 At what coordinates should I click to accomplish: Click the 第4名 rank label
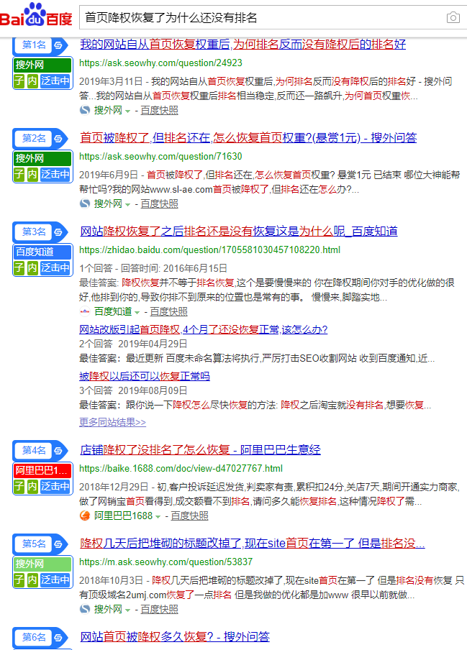tap(34, 450)
